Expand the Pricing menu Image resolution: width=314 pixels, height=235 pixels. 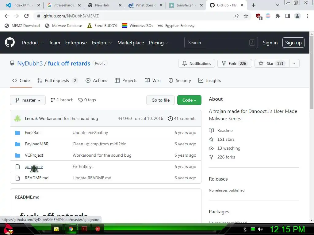coord(159,43)
